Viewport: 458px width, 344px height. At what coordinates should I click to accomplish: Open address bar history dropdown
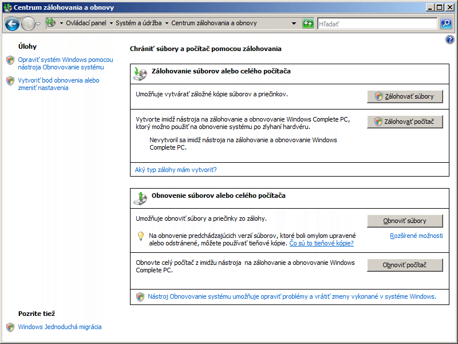tap(294, 24)
